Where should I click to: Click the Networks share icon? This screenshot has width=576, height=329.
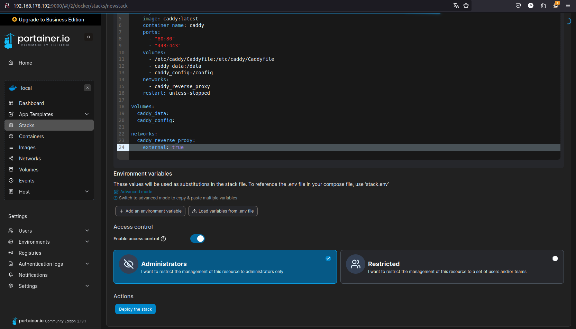11,159
